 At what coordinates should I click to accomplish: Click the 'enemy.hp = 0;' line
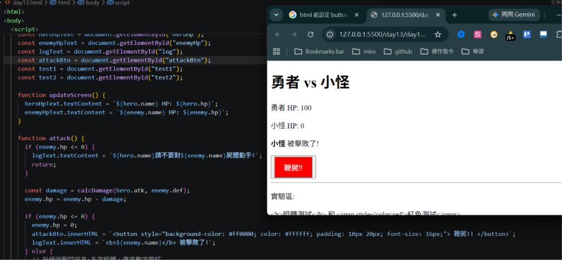[x=54, y=225]
